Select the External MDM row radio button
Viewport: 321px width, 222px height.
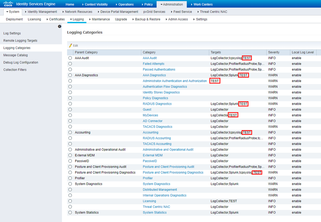click(x=70, y=155)
